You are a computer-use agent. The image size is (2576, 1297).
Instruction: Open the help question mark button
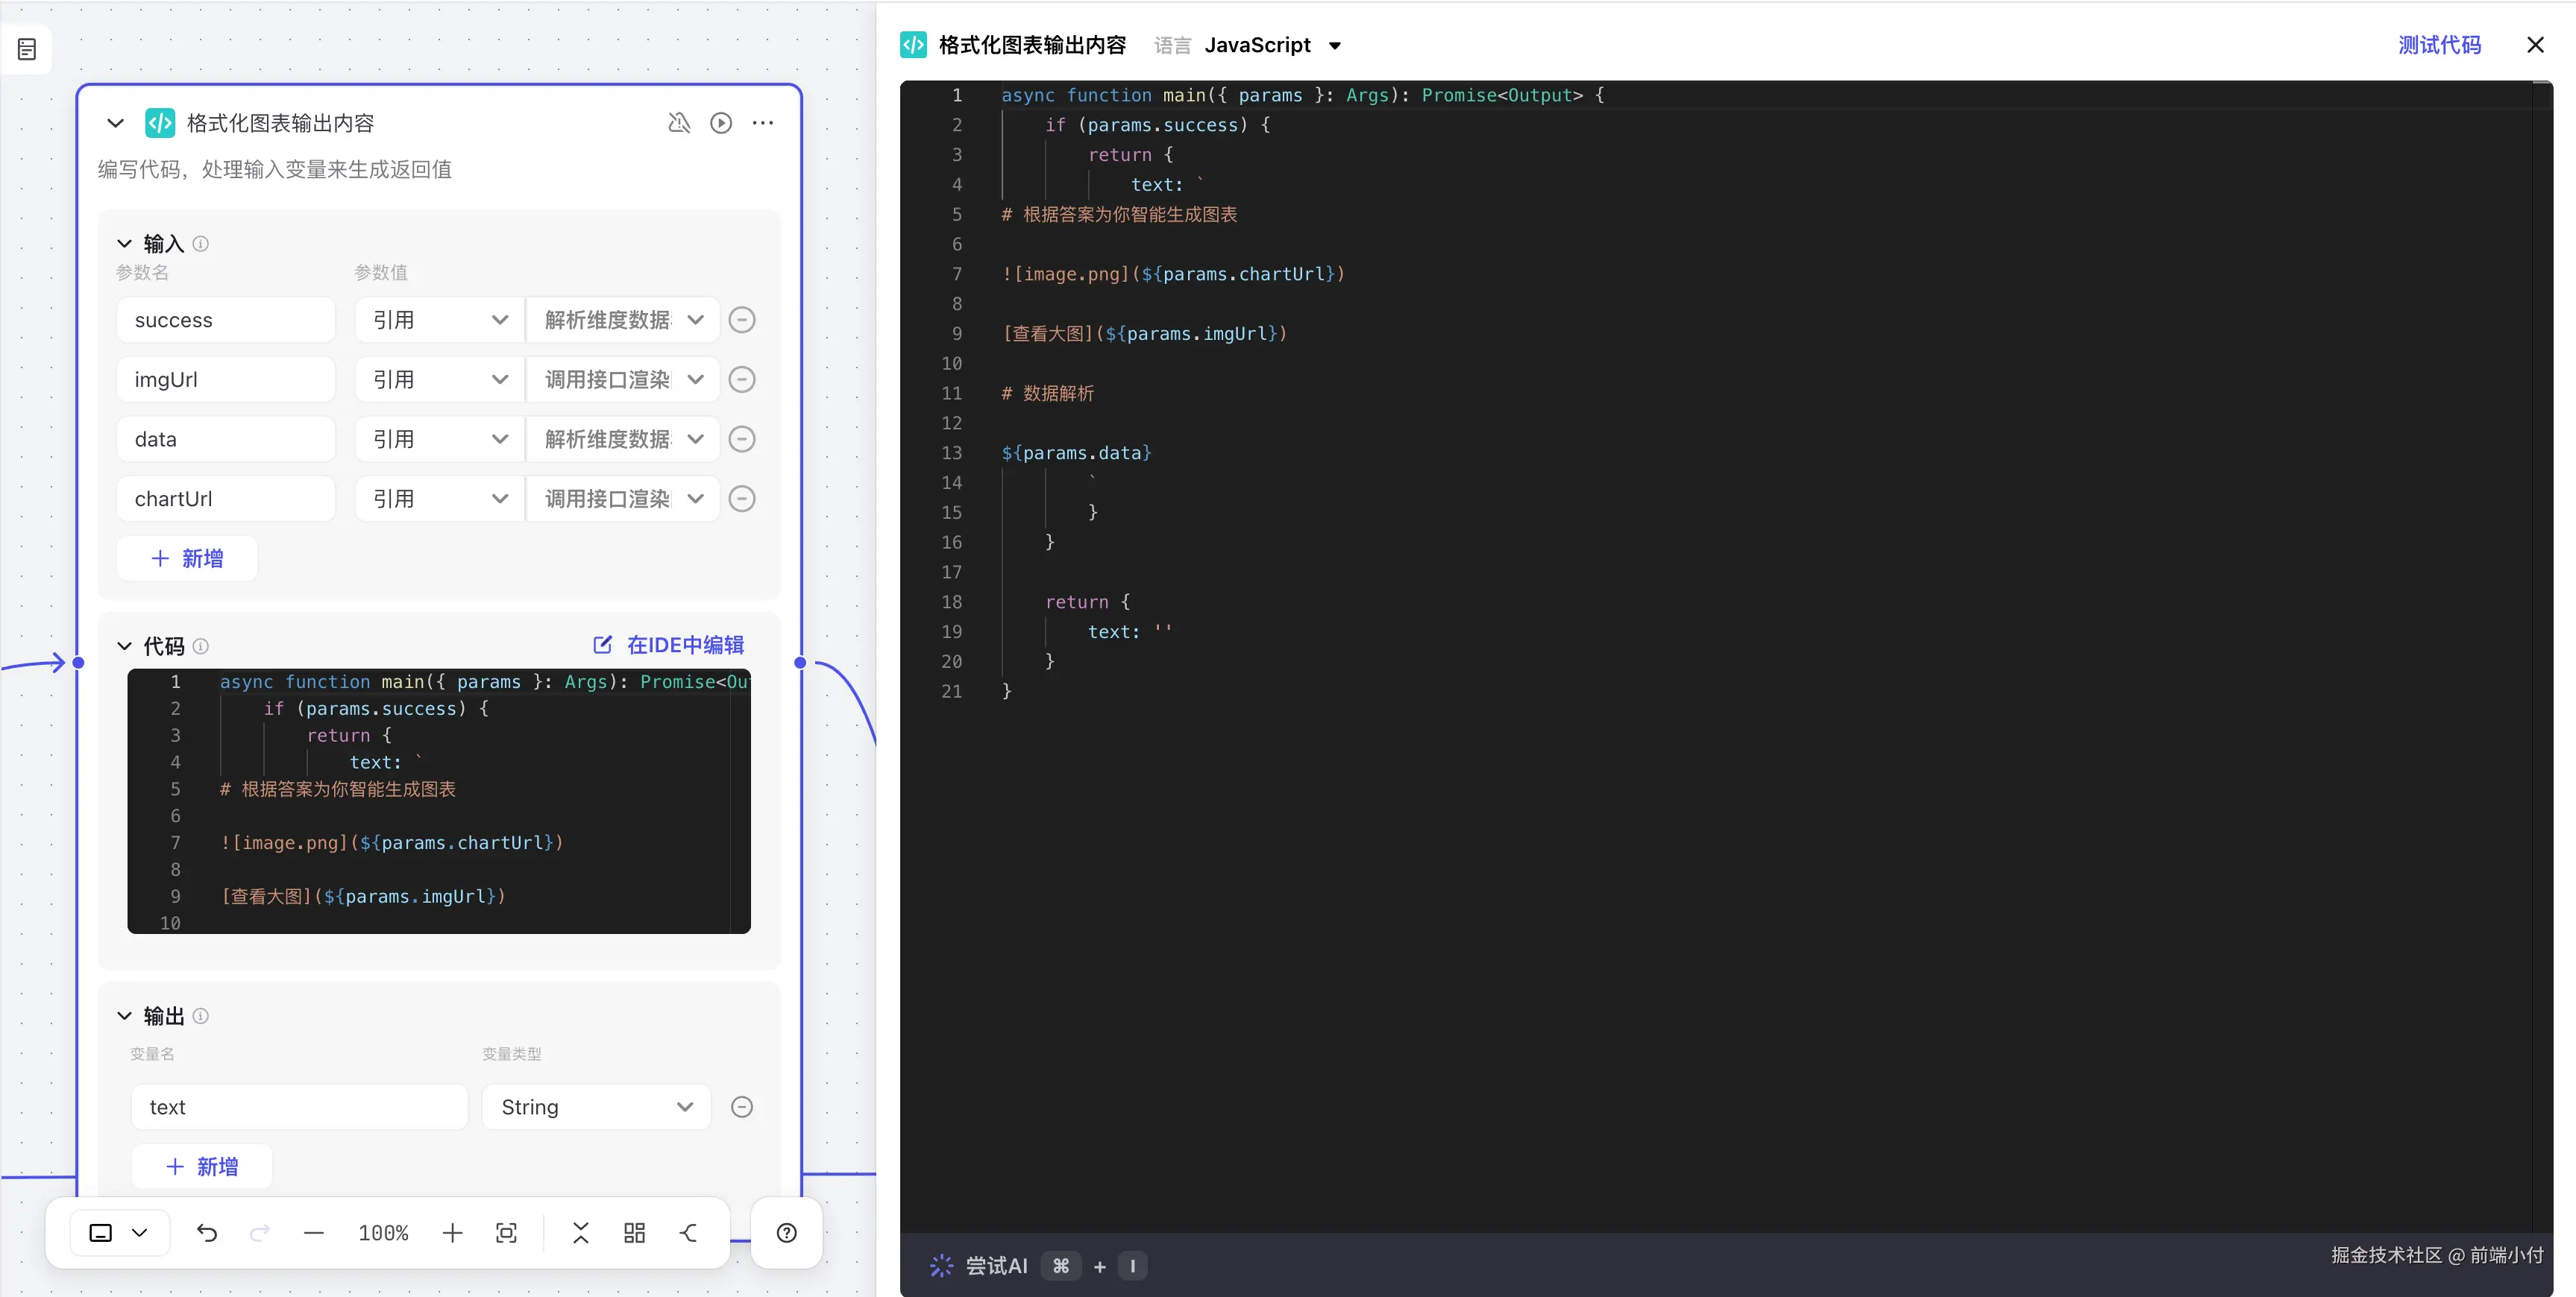(x=787, y=1233)
